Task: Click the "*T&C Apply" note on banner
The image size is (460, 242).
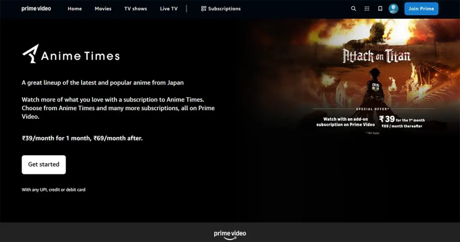Action: 372,133
